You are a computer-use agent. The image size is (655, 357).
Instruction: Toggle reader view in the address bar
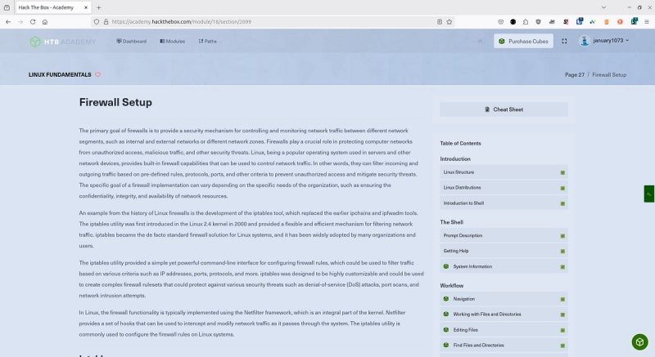pos(440,22)
